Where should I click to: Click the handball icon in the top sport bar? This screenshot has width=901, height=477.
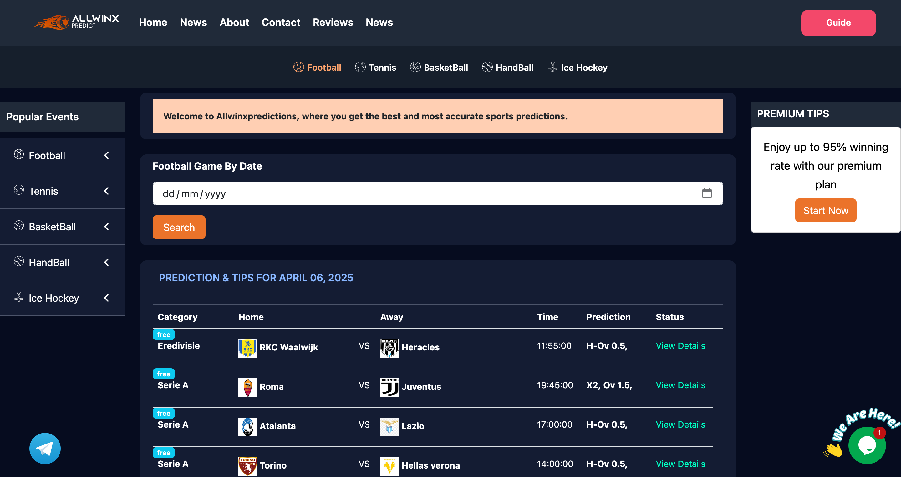487,67
